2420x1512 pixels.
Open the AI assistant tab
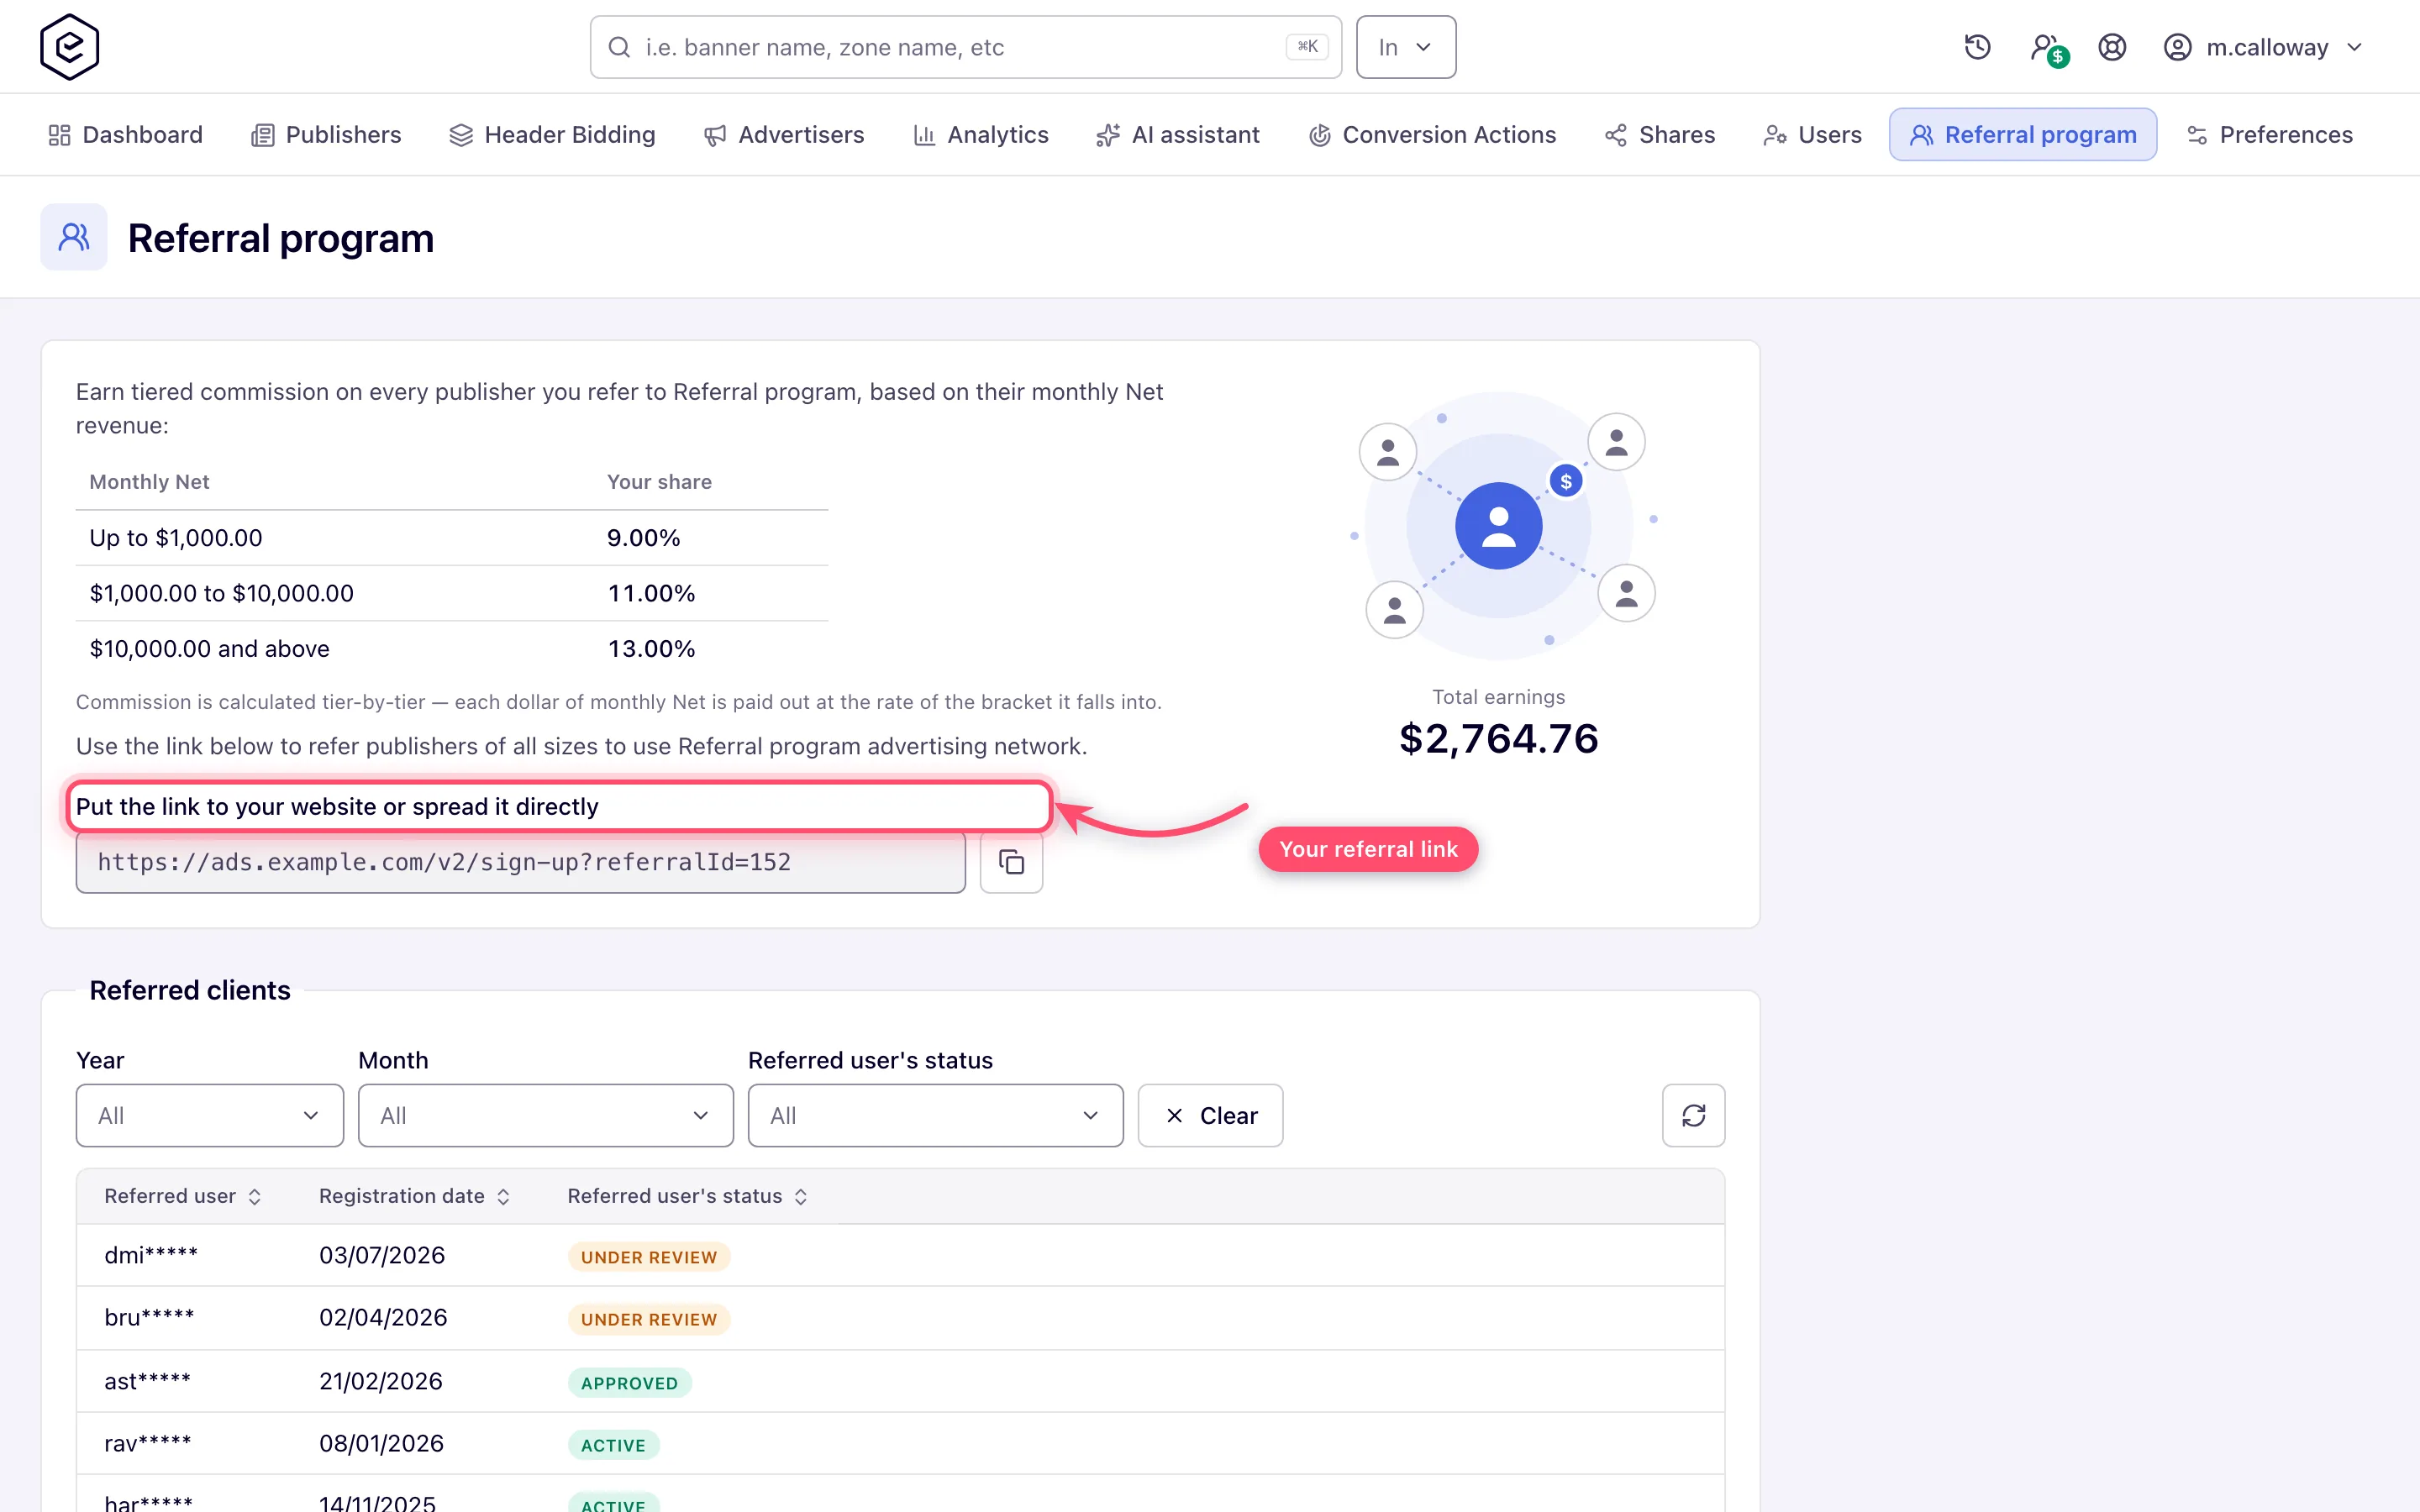(1178, 134)
